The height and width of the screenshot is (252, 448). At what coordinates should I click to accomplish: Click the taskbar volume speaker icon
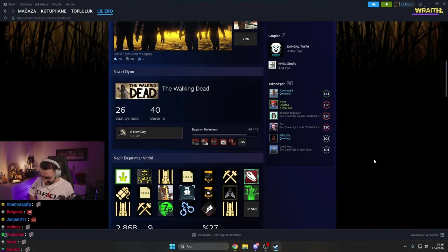click(426, 246)
